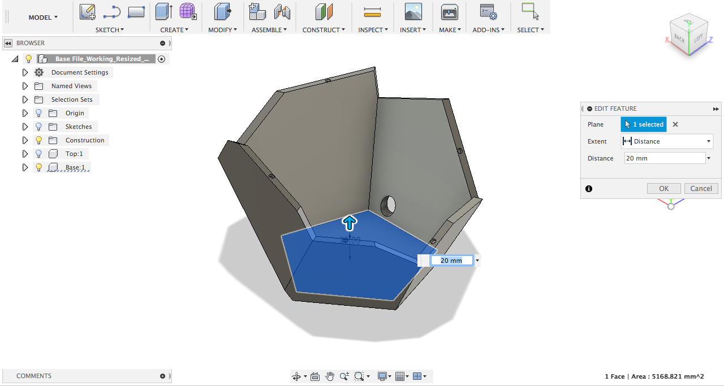The width and height of the screenshot is (724, 386).
Task: Click Cancel in Edit Feature dialog
Action: pos(701,189)
